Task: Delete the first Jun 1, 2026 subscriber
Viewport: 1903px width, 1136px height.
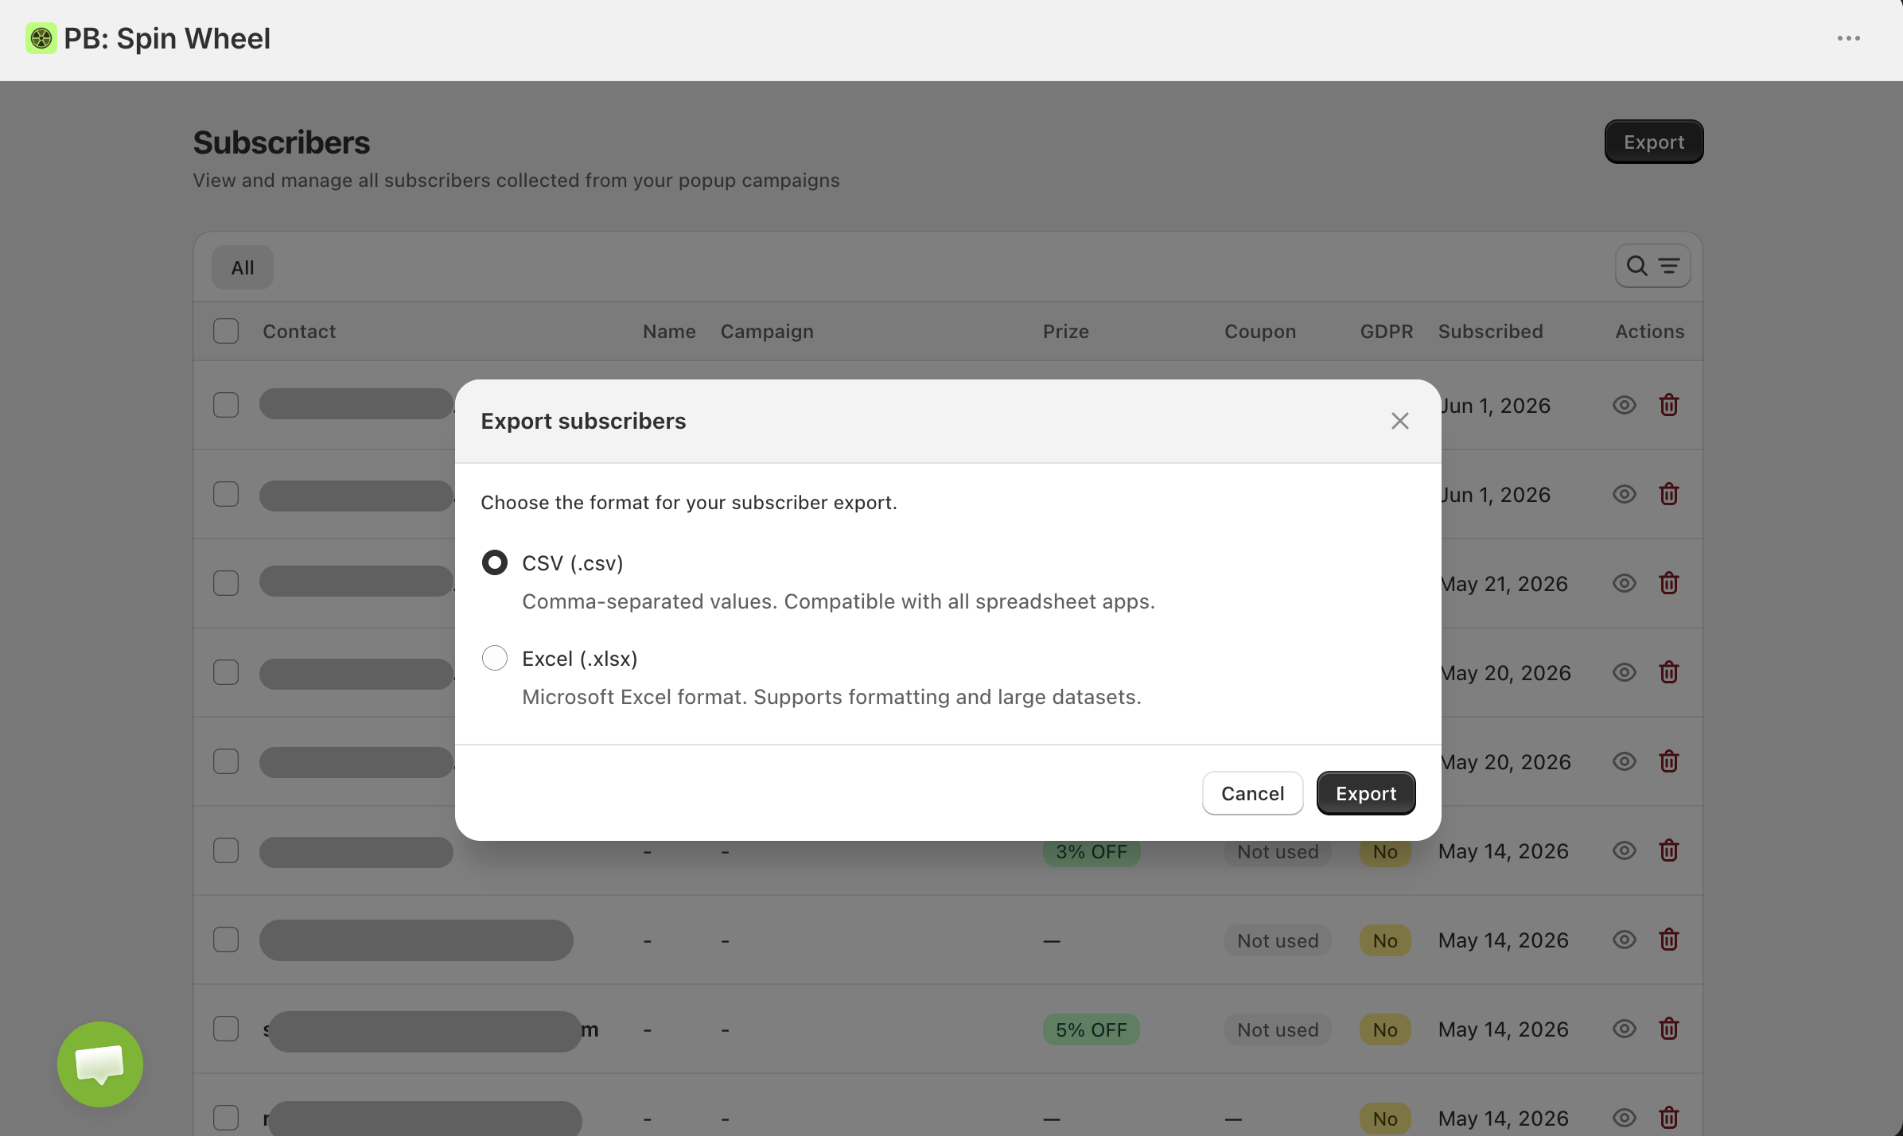Action: tap(1669, 406)
